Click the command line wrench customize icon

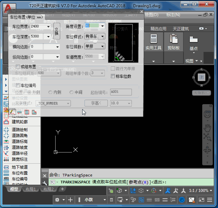tap(45, 183)
